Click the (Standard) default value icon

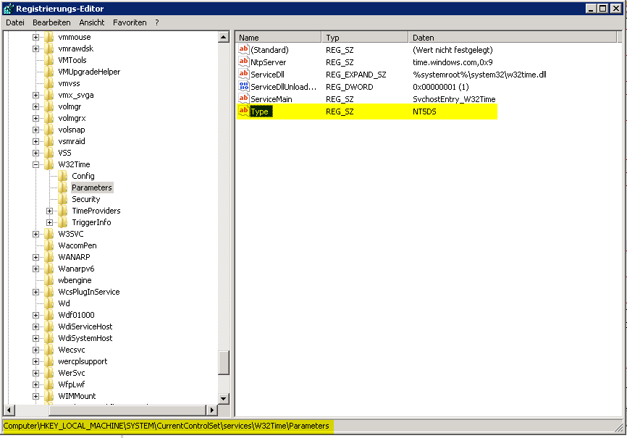(x=243, y=50)
